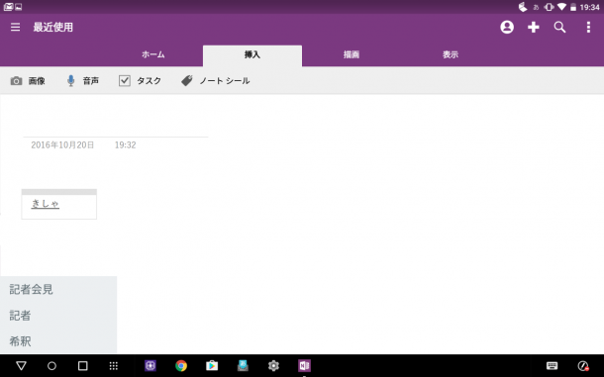Switch to the 描画 tab

pos(352,54)
